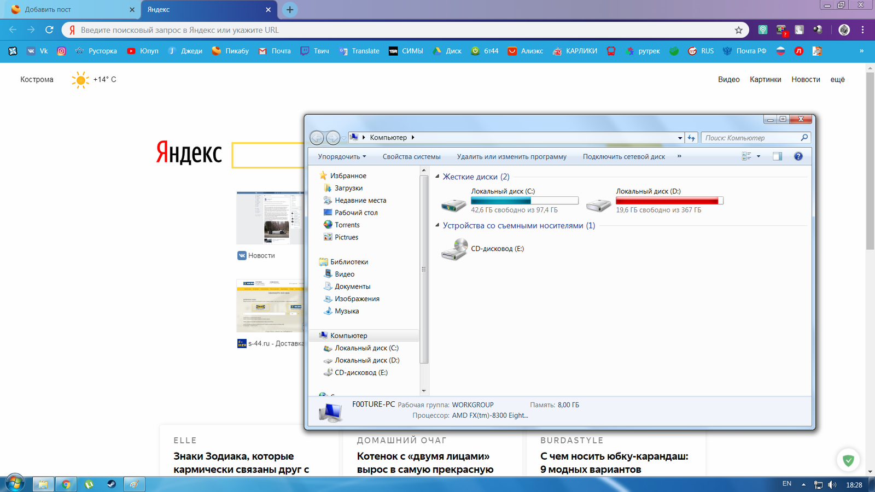Open the Vk bookmark in Chrome
This screenshot has width=875, height=492.
coord(37,51)
